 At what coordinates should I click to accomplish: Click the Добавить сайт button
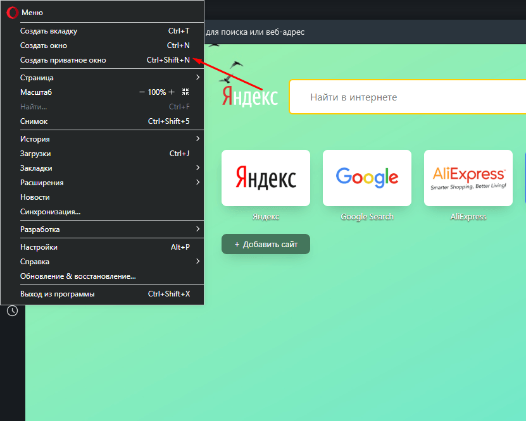(x=266, y=244)
